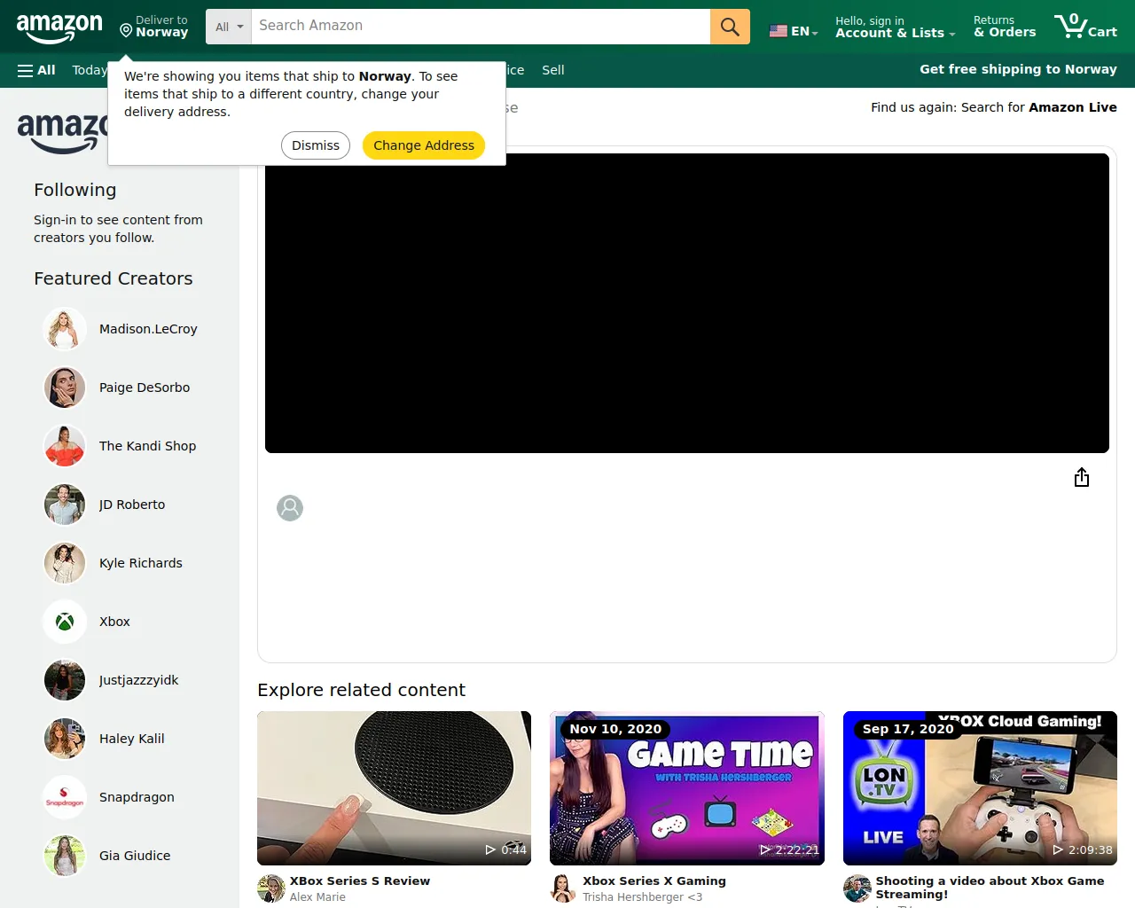Open the EN language dropdown
Image resolution: width=1135 pixels, height=908 pixels.
(793, 29)
